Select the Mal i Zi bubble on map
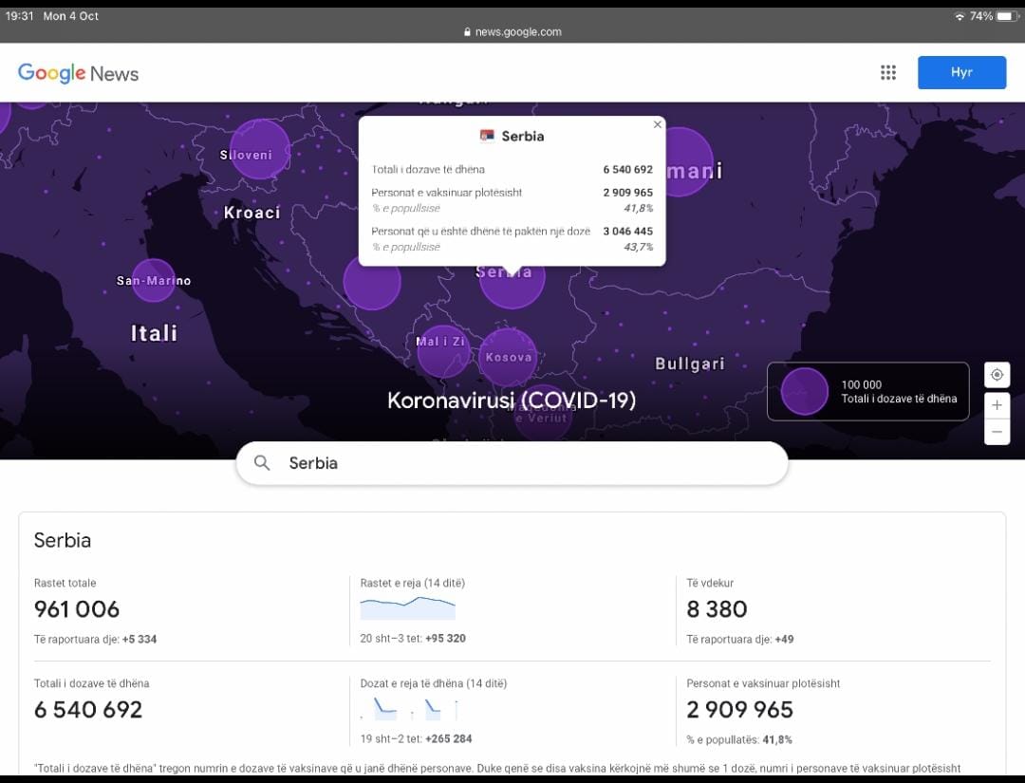Viewport: 1025px width, 783px height. coord(442,347)
